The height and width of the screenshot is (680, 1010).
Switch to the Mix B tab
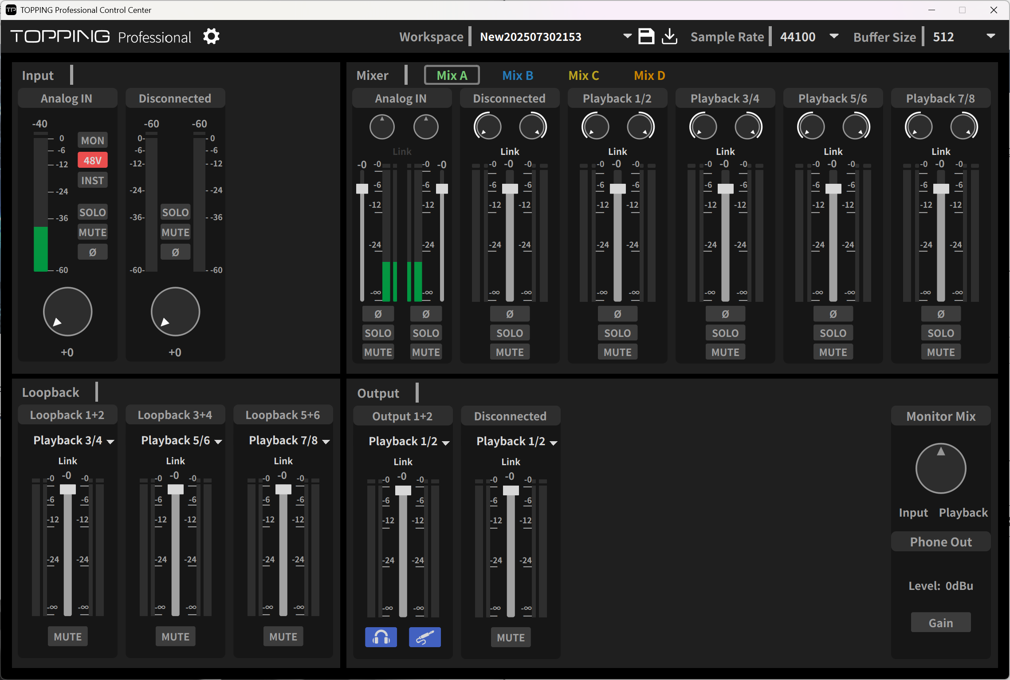tap(517, 75)
